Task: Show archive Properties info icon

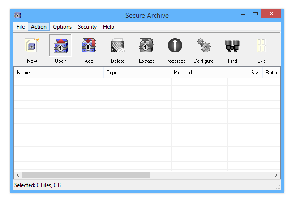Action: point(175,45)
